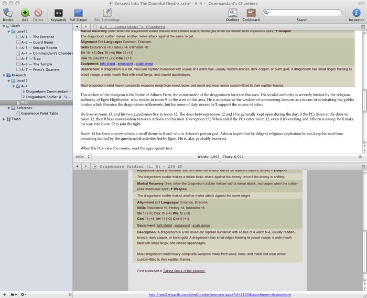Collapse the Draft folder
Image resolution: width=367 pixels, height=298 pixels.
pyautogui.click(x=4, y=26)
